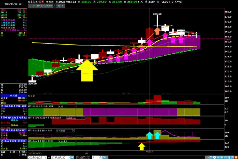Select the 5-minute chart interval
The image size is (238, 159).
[34, 6]
